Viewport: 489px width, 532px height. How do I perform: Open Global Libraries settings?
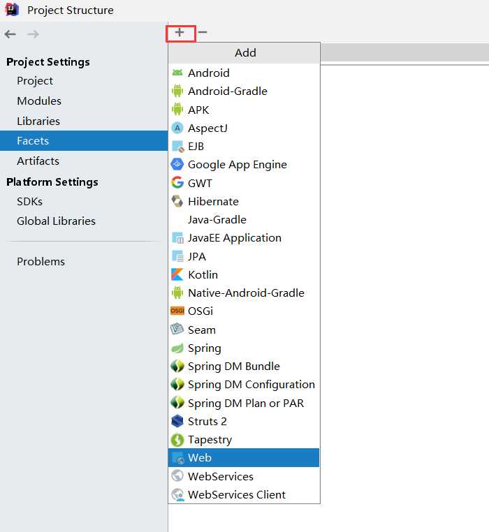point(56,221)
